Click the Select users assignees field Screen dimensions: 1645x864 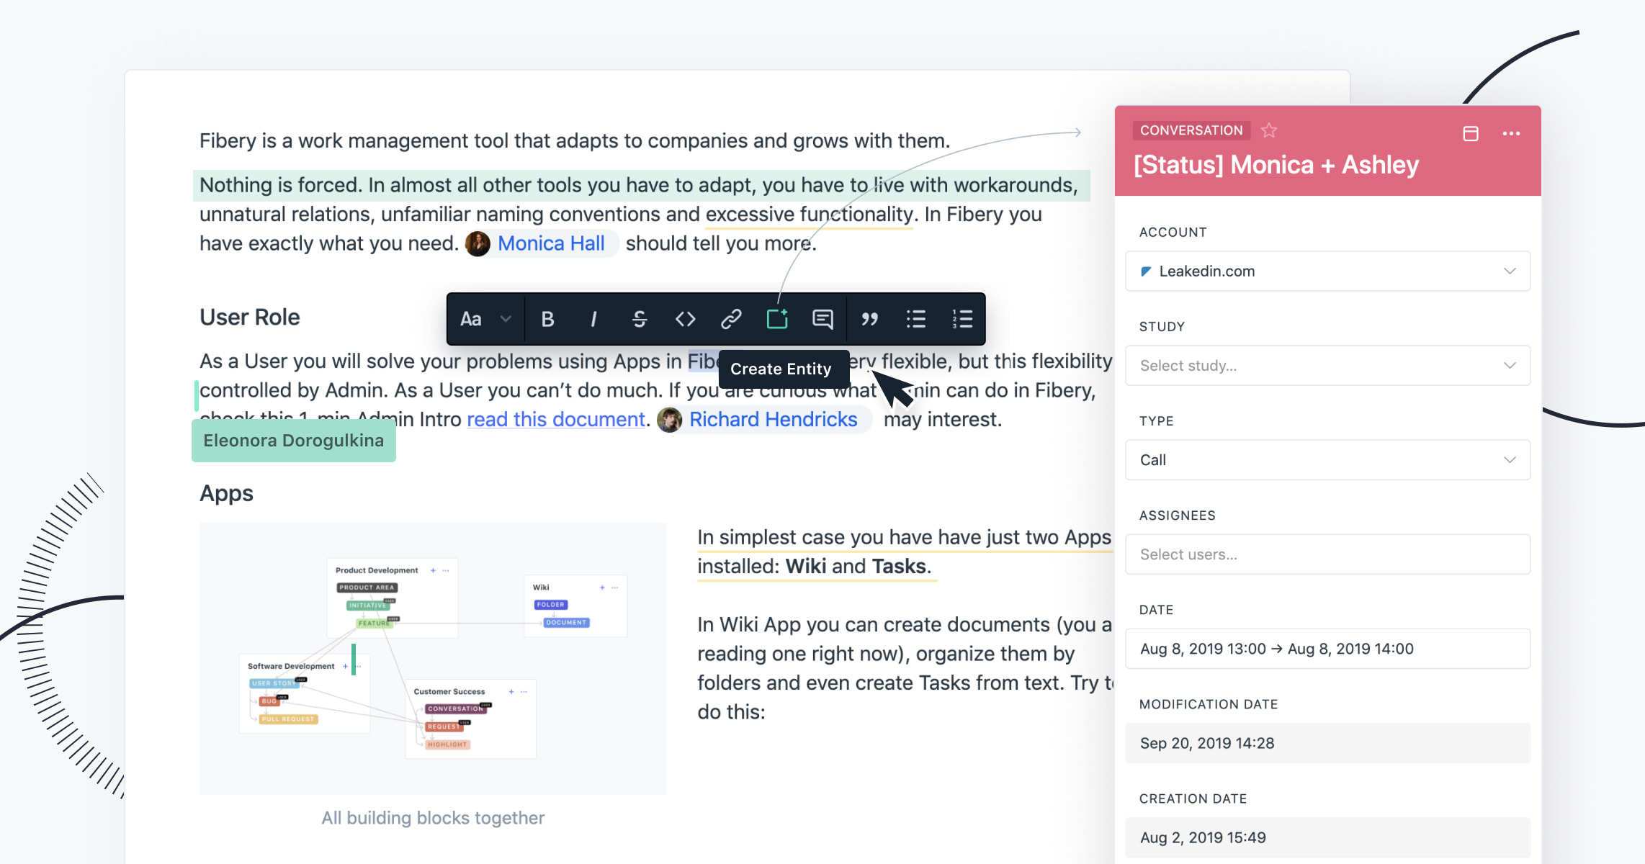(x=1327, y=554)
